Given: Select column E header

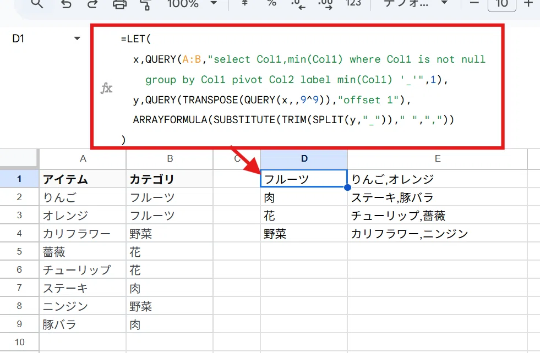Looking at the screenshot, I should click(x=438, y=158).
